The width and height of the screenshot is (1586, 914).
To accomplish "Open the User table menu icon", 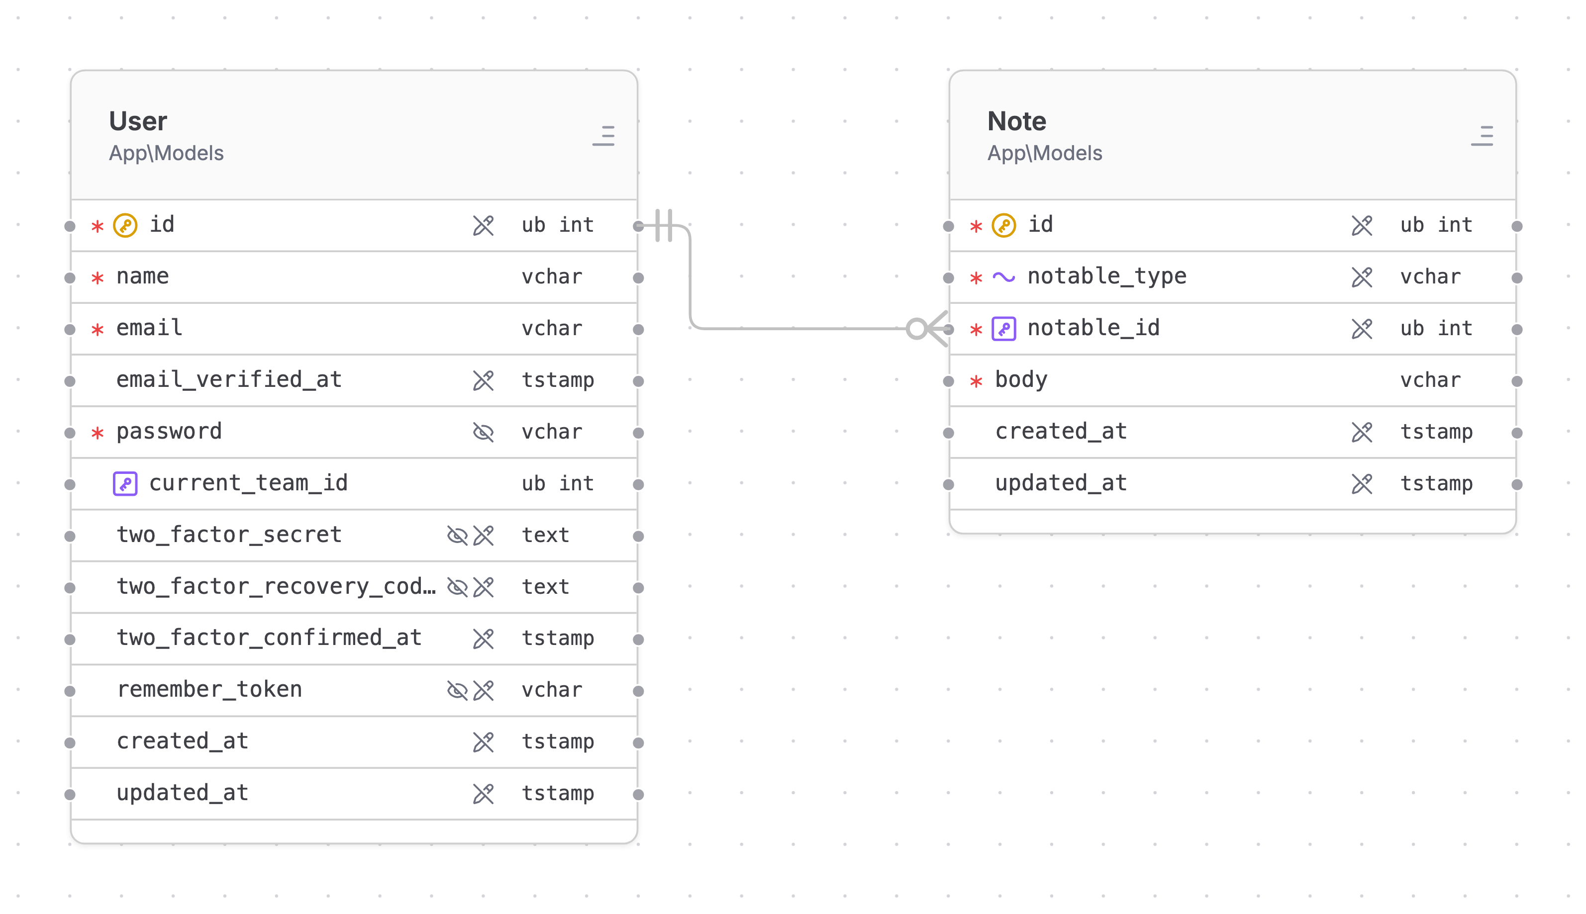I will (603, 136).
